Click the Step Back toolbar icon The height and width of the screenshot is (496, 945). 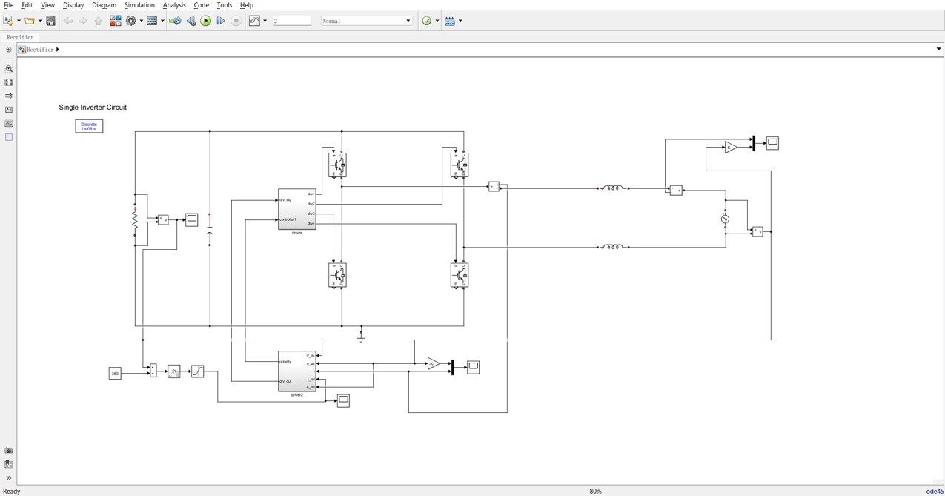pos(191,21)
